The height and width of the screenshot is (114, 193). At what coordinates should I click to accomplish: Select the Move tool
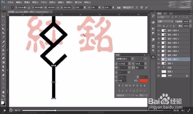pyautogui.click(x=3, y=17)
